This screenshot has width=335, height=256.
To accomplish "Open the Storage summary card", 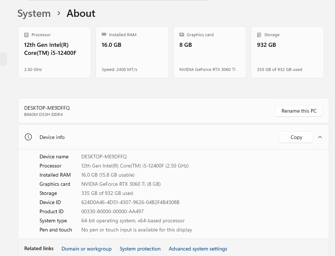I will (287, 52).
